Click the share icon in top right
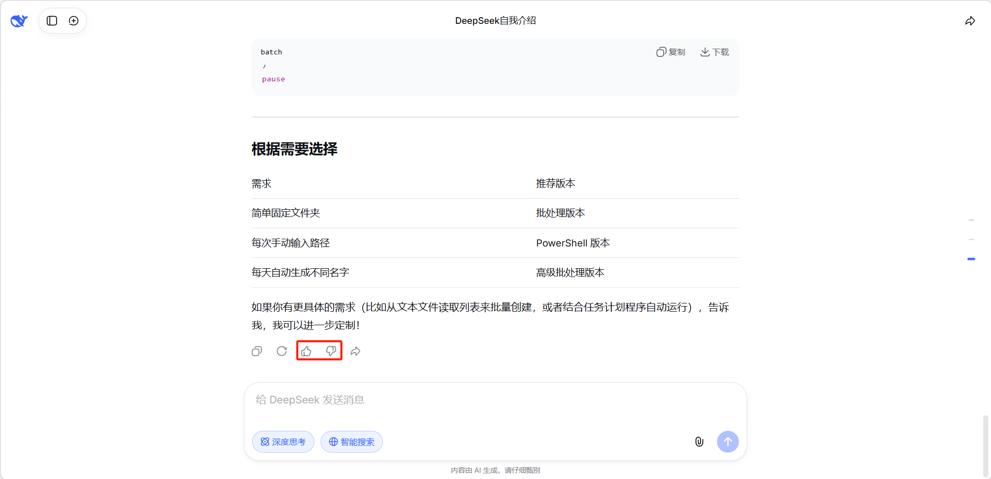Viewport: 991px width, 479px height. click(x=970, y=21)
